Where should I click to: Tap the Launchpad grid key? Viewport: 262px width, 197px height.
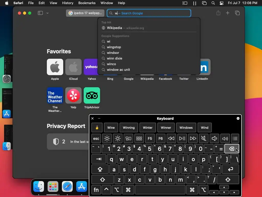pos(139,139)
